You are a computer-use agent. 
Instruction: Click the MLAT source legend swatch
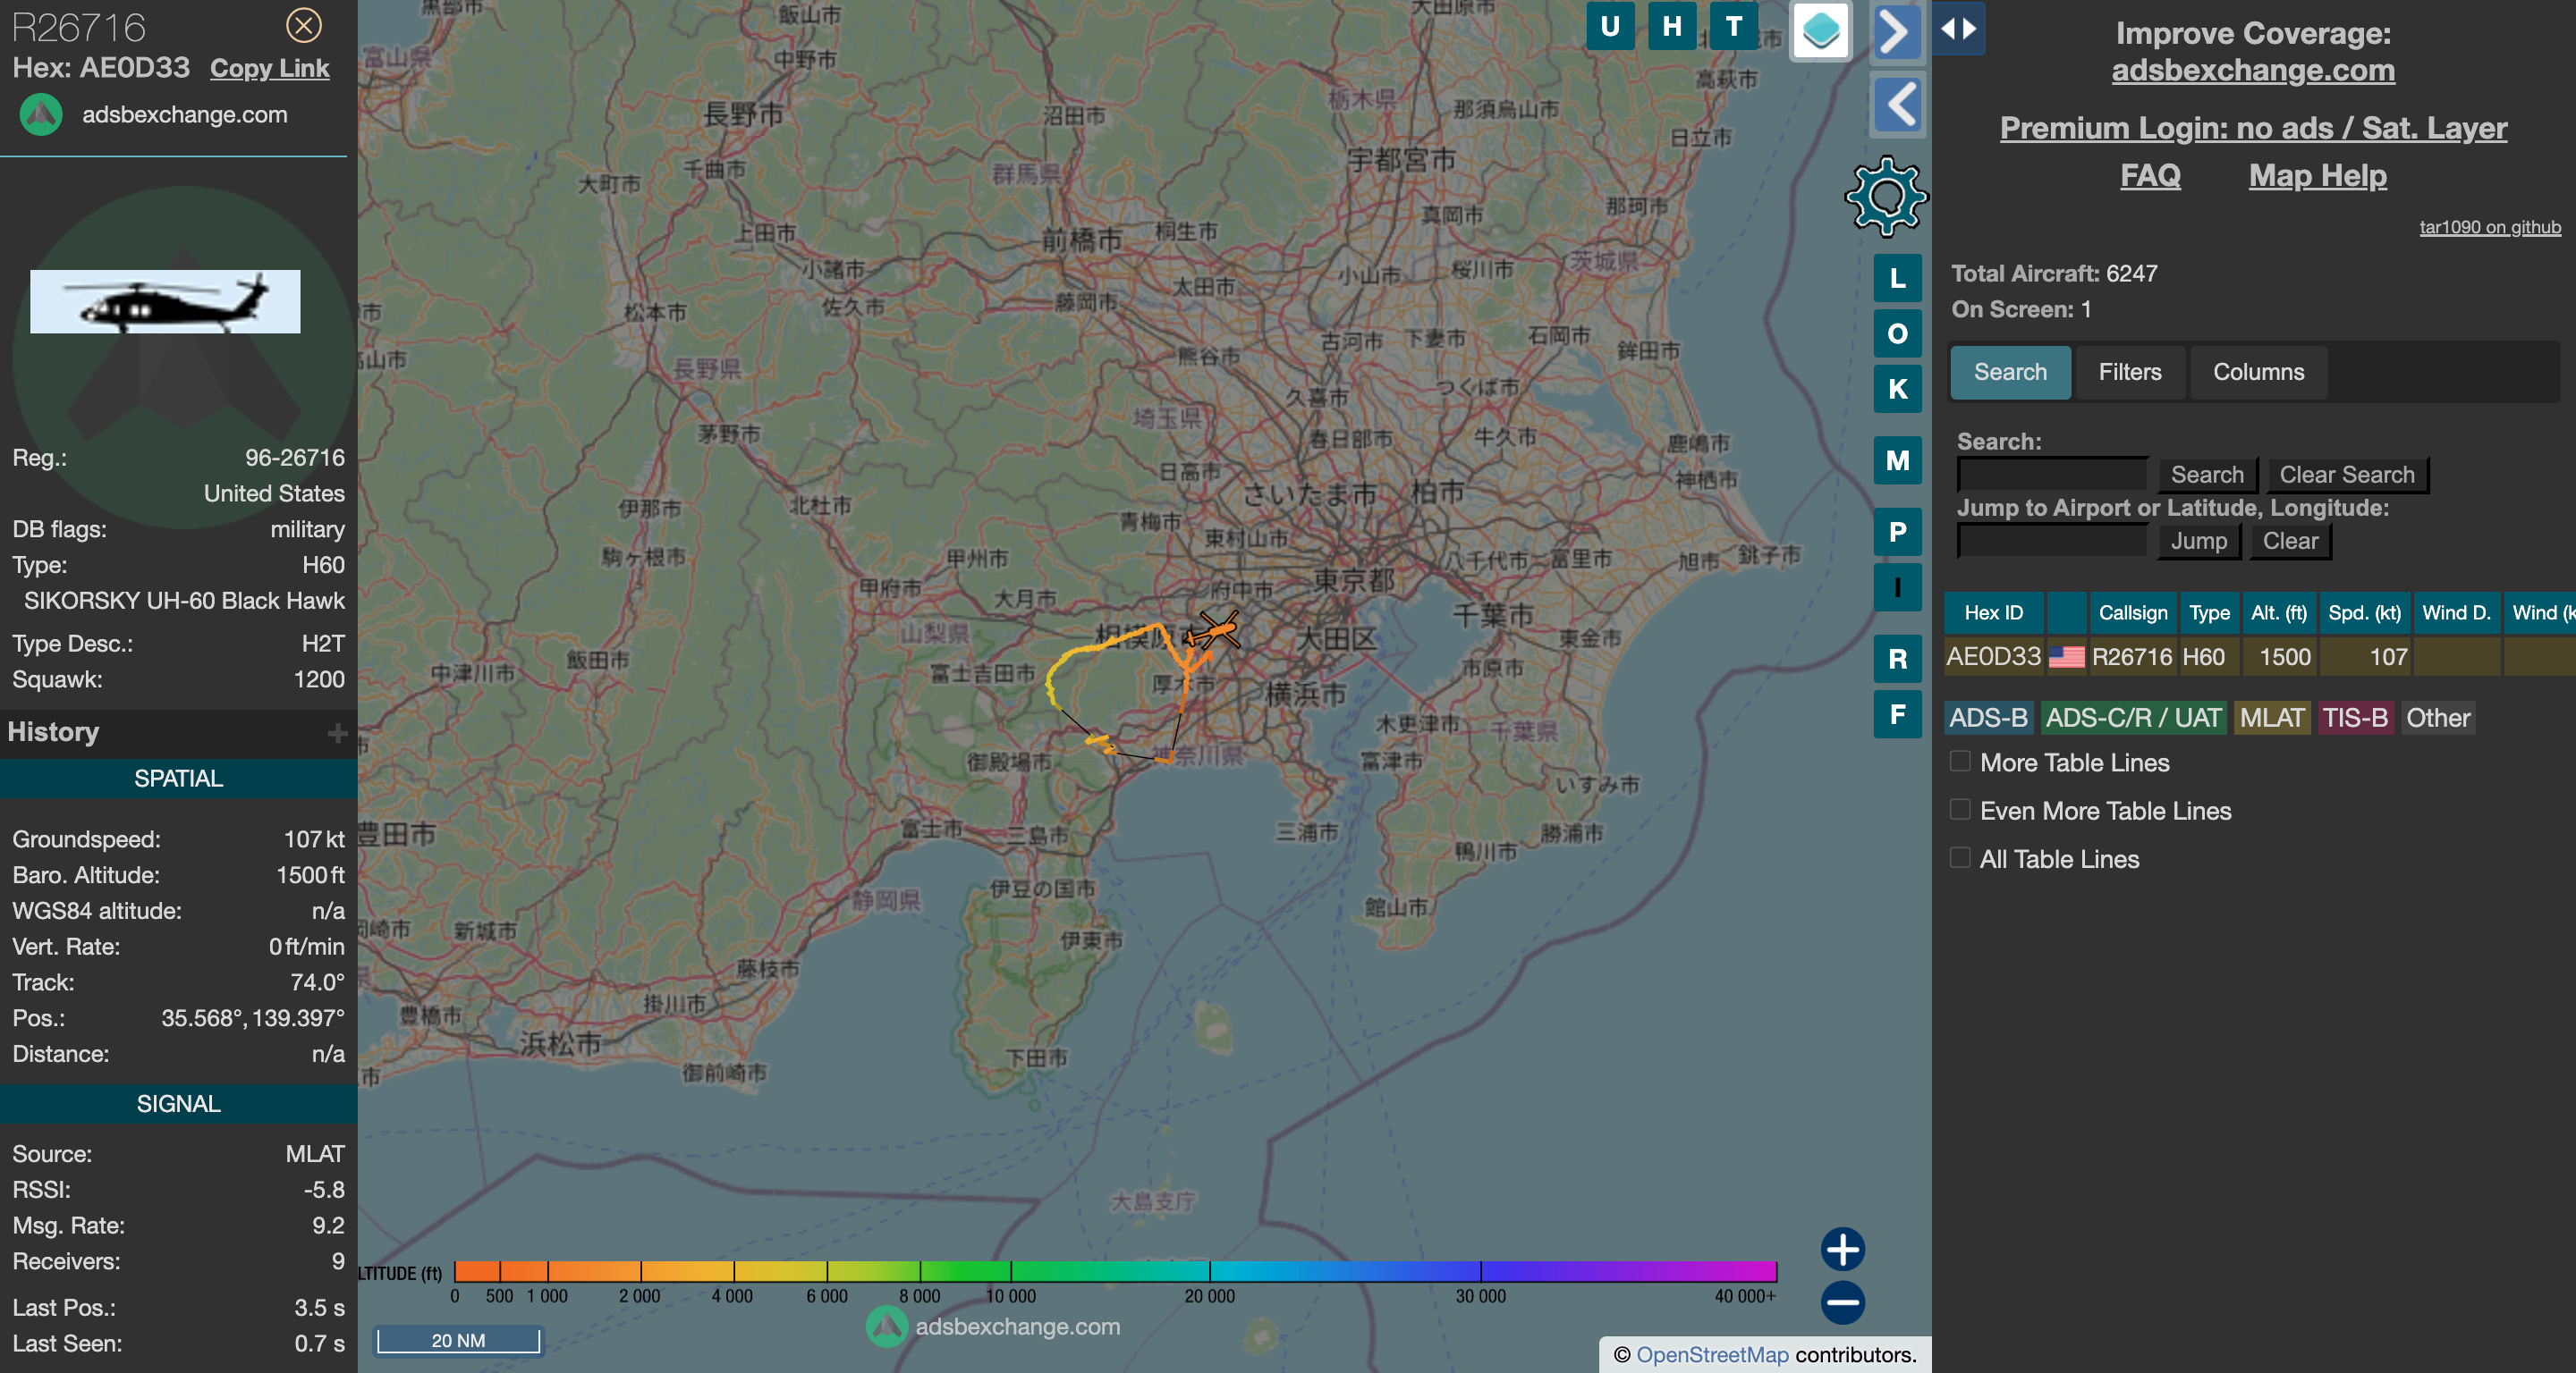click(x=2271, y=718)
